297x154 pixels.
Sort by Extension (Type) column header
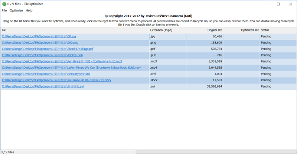[168, 30]
